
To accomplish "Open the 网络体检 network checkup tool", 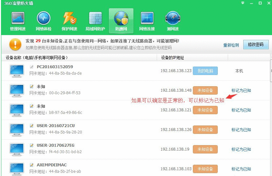I will tap(44, 21).
